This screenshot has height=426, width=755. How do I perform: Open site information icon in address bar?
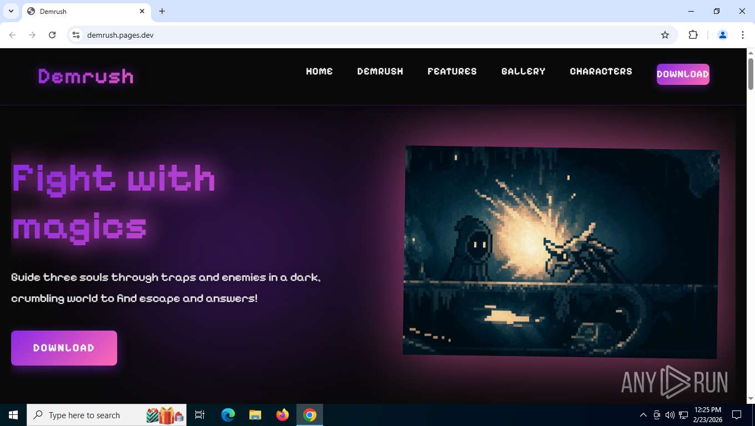coord(76,35)
